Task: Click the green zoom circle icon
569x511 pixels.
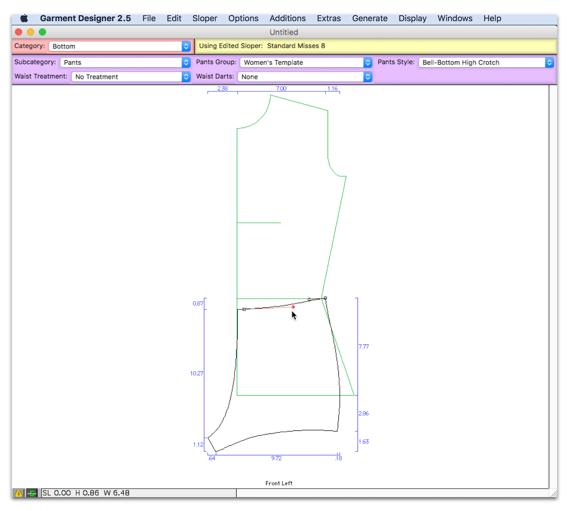Action: click(42, 32)
